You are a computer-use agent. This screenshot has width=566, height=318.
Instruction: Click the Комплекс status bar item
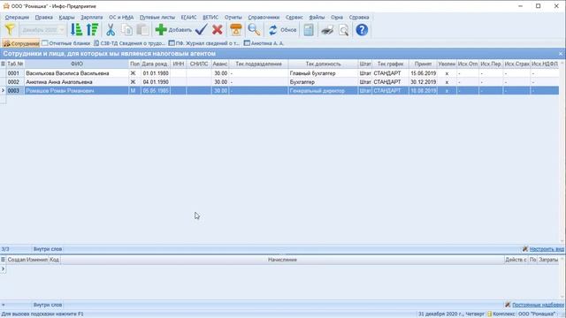501,314
